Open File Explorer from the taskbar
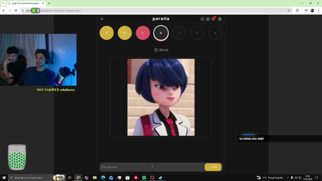 coord(95,178)
